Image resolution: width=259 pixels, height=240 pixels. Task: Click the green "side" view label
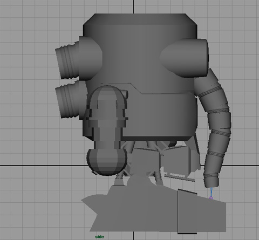click(99, 237)
